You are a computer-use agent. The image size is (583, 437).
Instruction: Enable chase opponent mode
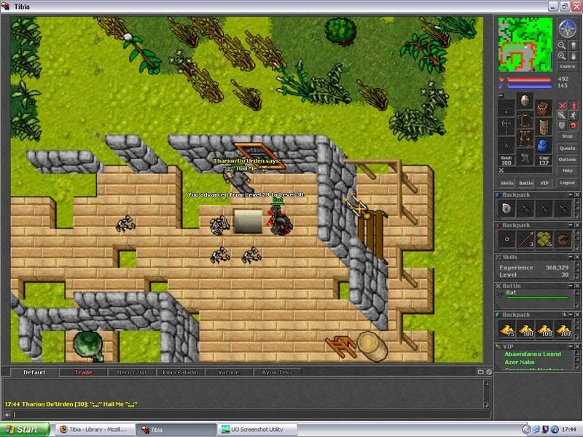tap(574, 116)
